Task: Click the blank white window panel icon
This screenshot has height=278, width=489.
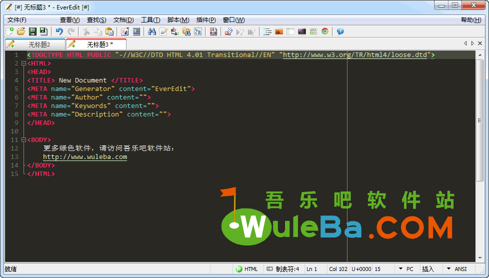Action: 290,31
